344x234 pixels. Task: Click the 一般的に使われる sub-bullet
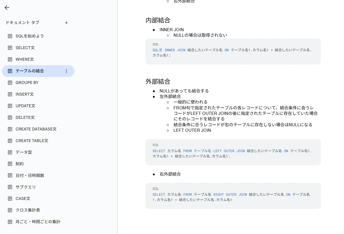click(190, 102)
